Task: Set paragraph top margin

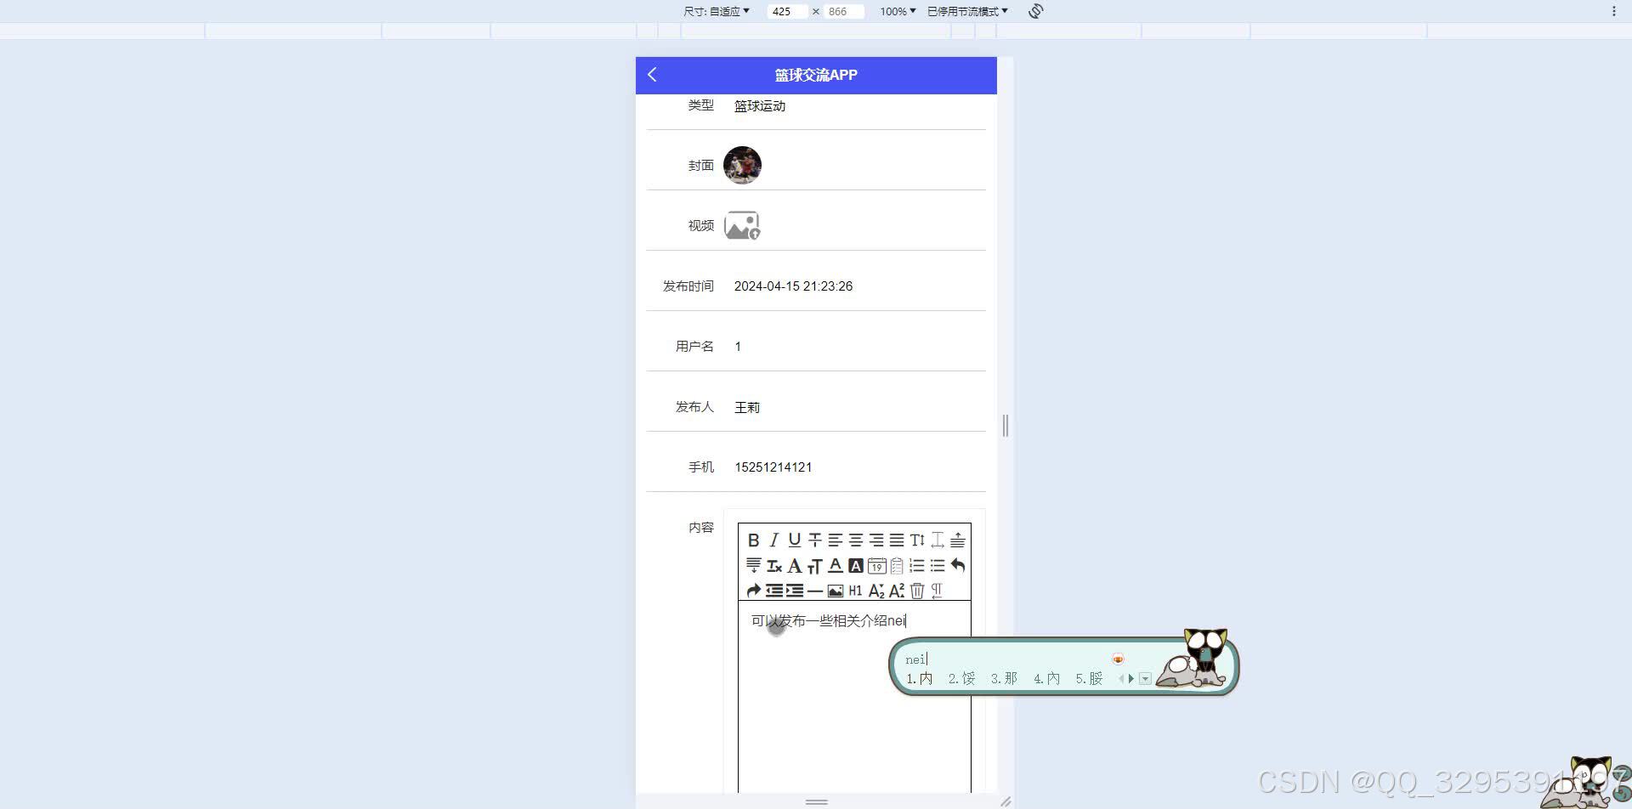Action: click(957, 540)
